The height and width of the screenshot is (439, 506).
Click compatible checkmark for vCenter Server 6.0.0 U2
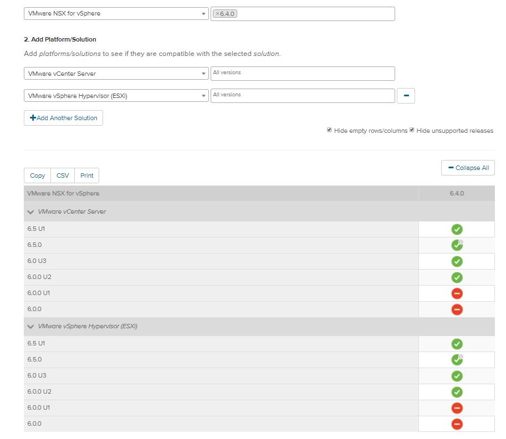457,277
